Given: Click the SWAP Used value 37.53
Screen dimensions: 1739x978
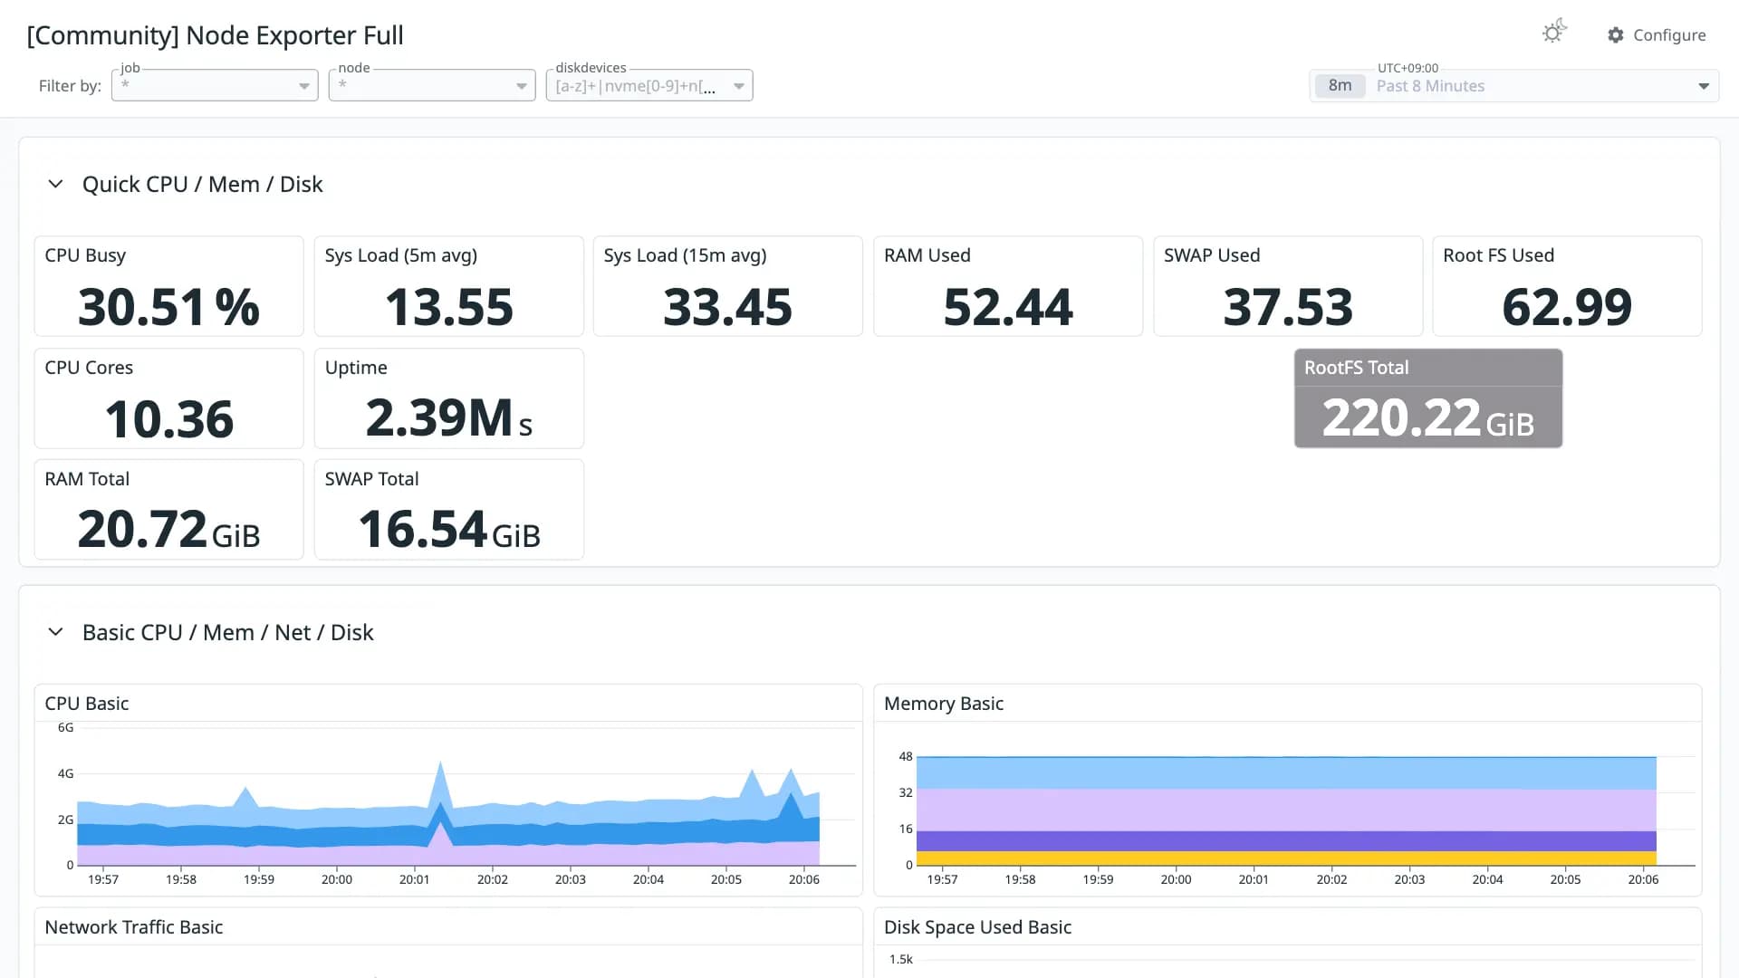Looking at the screenshot, I should click(x=1287, y=307).
